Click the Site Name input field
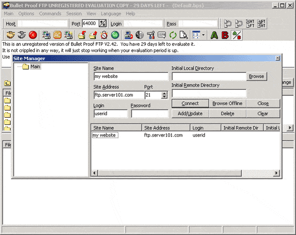 pos(131,76)
